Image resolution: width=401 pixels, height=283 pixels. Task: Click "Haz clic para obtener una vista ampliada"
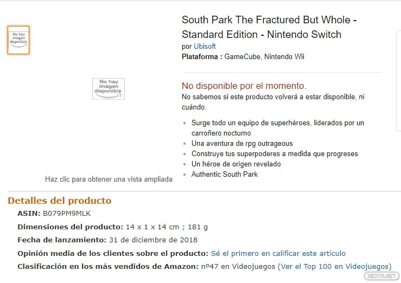[109, 179]
